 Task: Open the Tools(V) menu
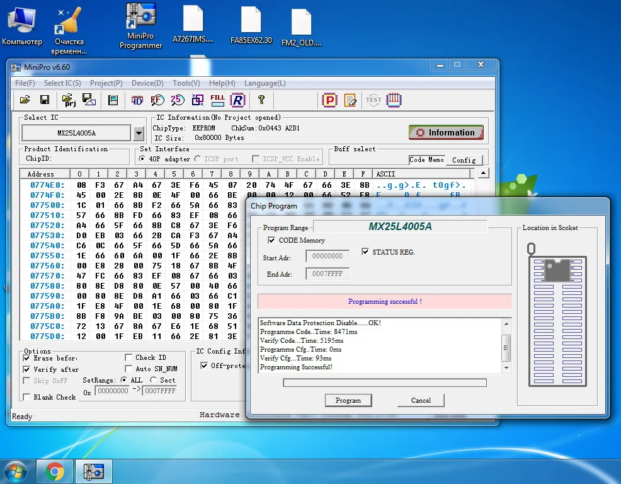point(186,83)
